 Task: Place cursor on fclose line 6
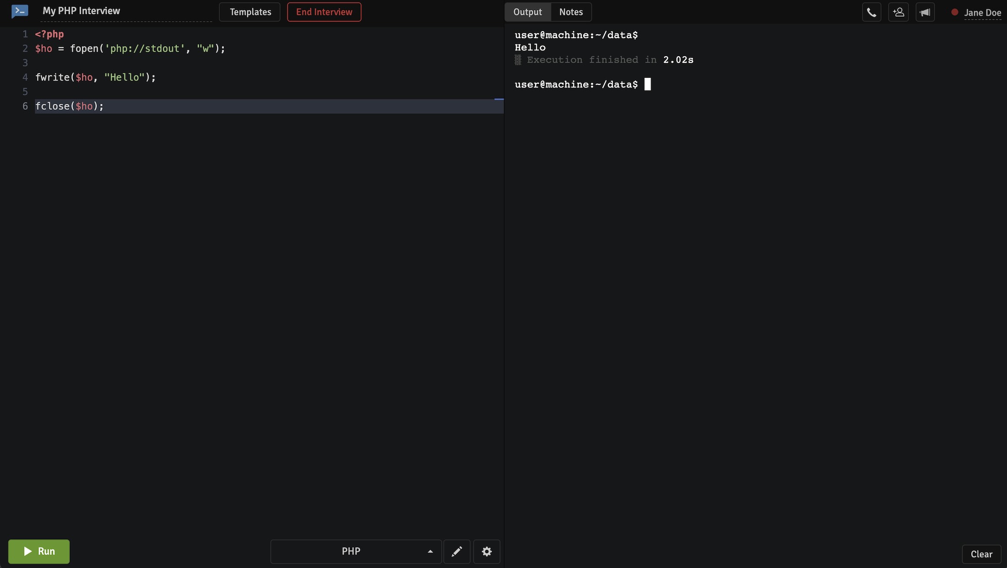[x=70, y=106]
